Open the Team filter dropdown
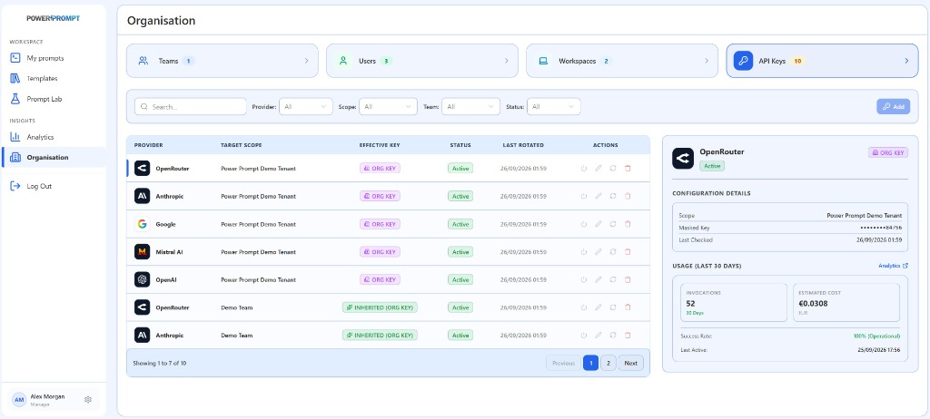Screen dimensions: 930x419 point(471,107)
